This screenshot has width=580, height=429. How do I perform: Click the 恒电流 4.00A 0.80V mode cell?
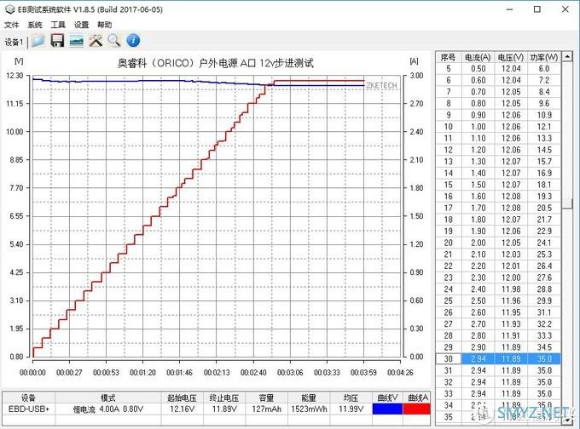(108, 409)
